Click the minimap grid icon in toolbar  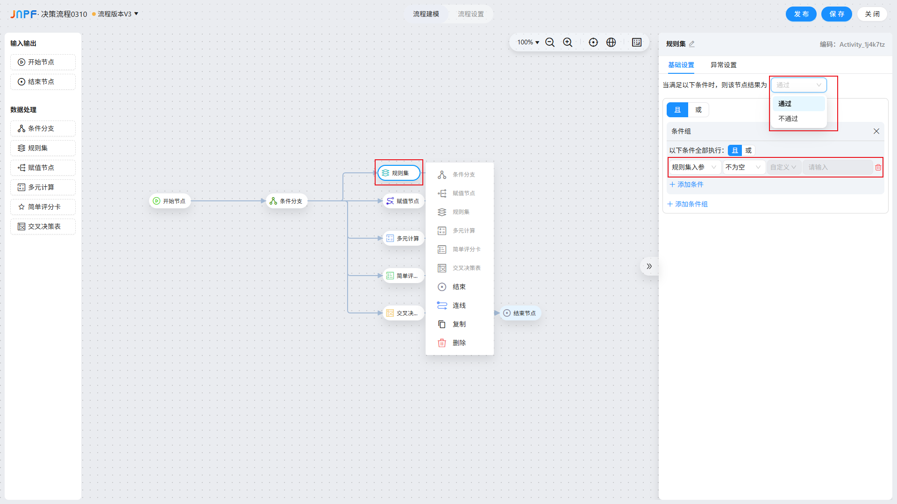coord(637,43)
